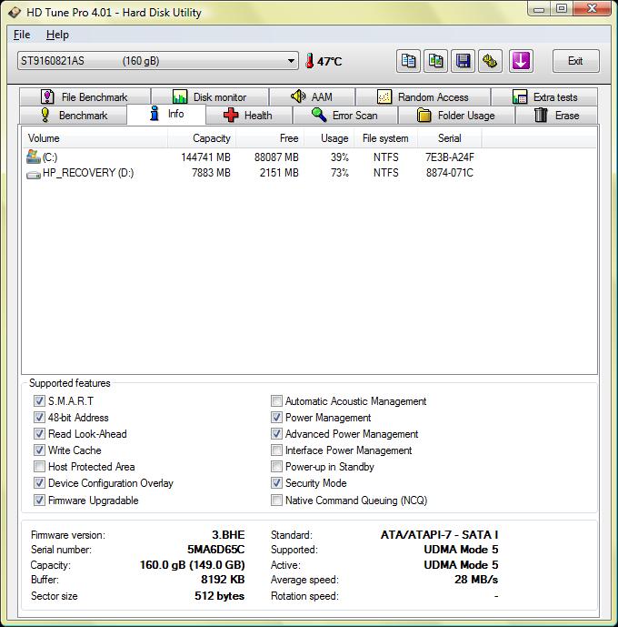This screenshot has width=618, height=627.
Task: Sort by the File system column header
Action: pos(385,138)
